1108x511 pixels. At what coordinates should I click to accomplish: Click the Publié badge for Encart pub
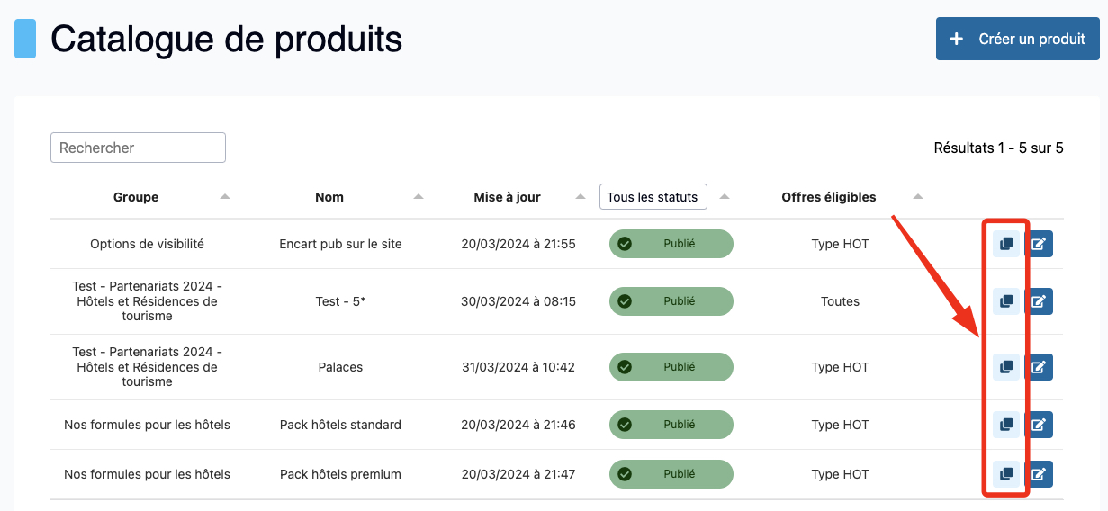pos(671,244)
